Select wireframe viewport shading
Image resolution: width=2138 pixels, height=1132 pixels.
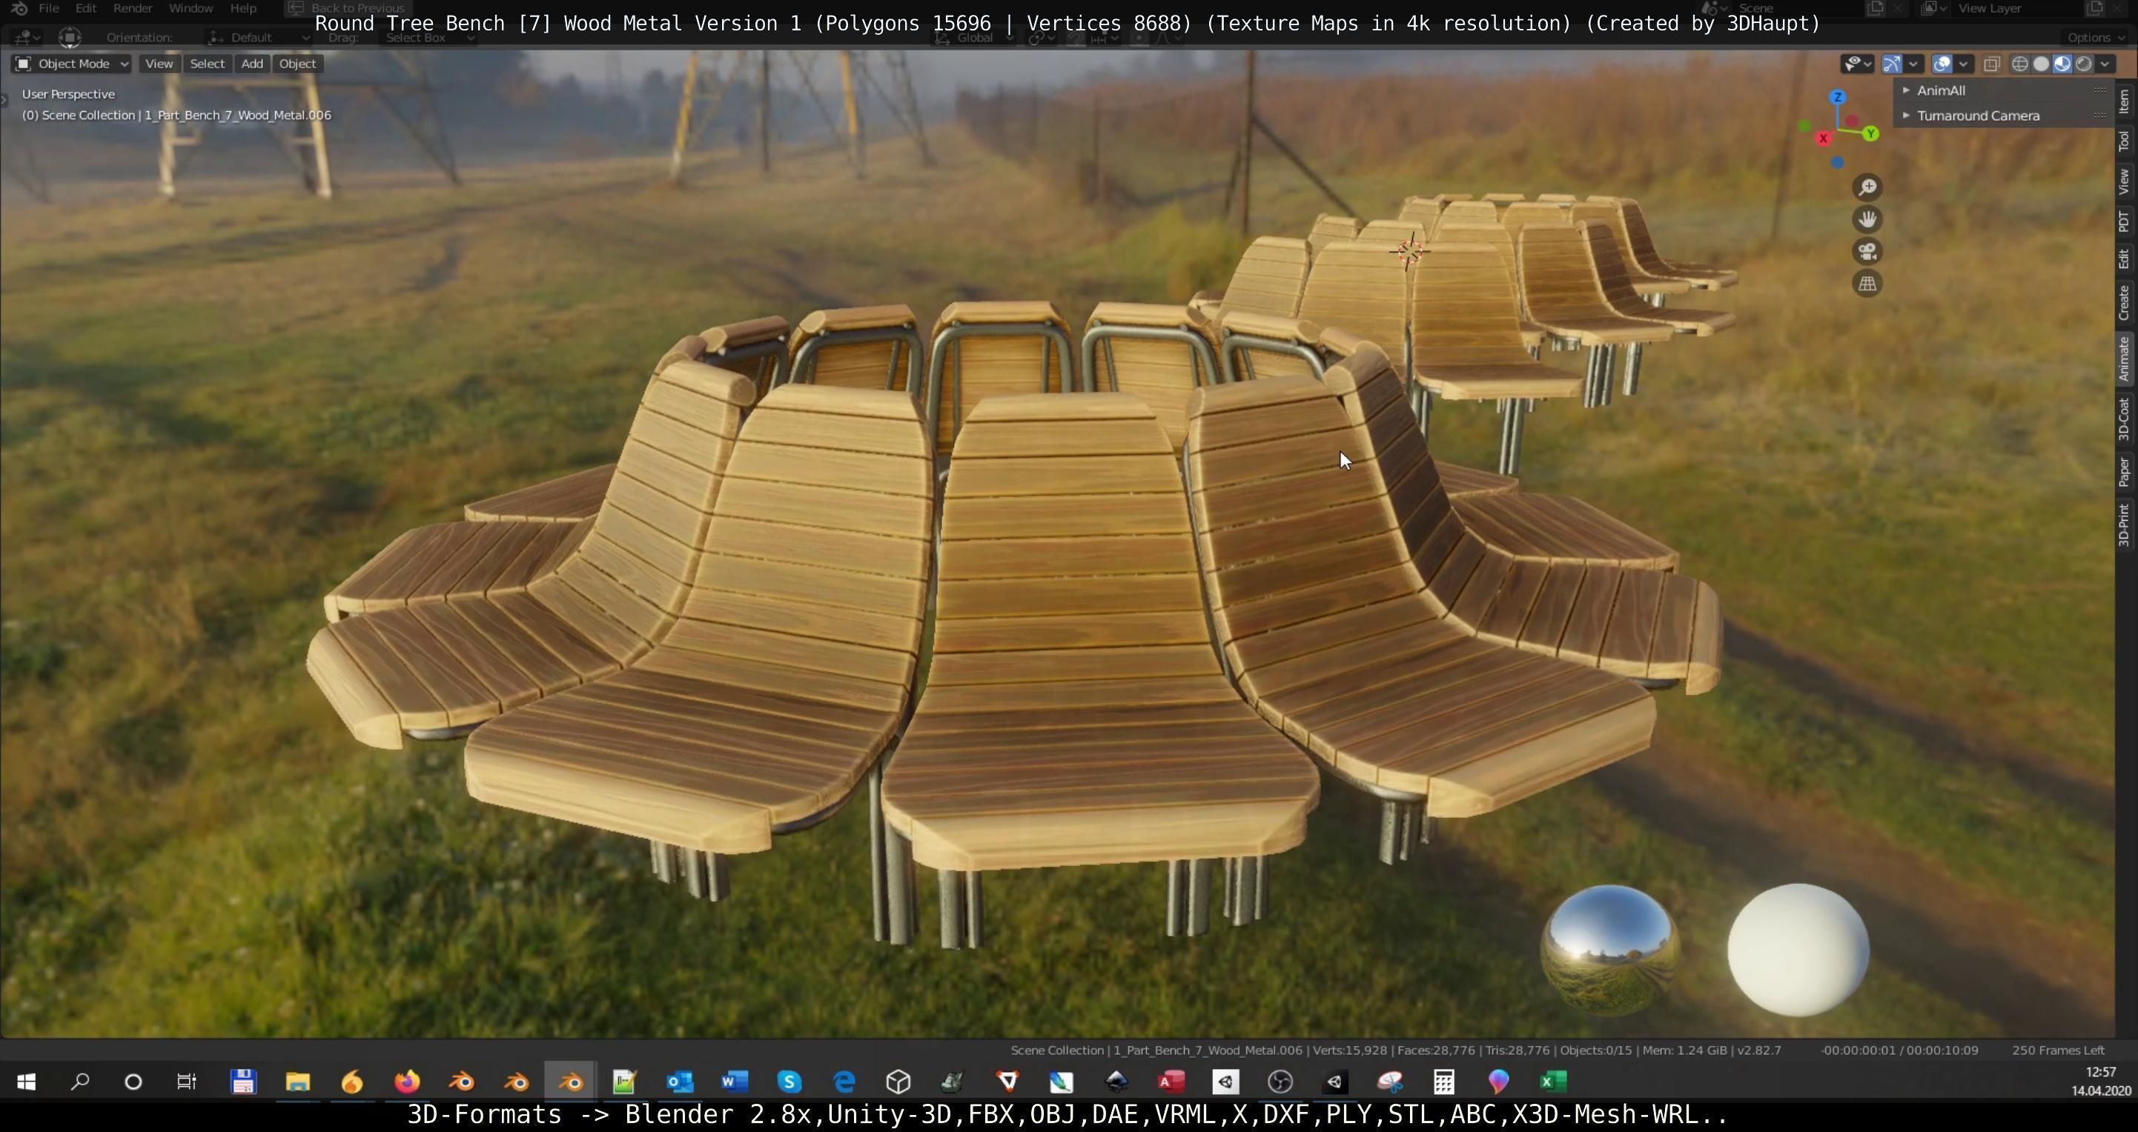2020,64
